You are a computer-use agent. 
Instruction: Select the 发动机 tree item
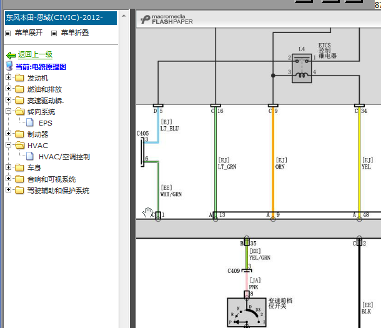point(37,78)
